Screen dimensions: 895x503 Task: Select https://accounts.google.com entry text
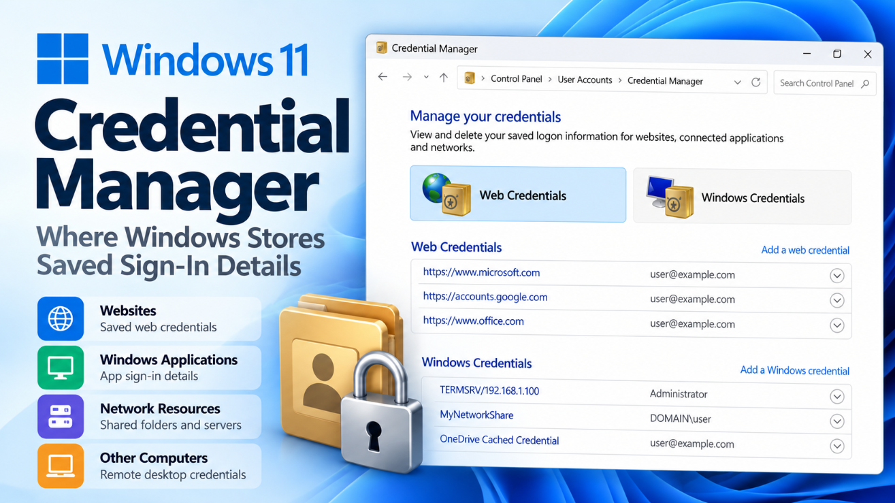pos(485,297)
